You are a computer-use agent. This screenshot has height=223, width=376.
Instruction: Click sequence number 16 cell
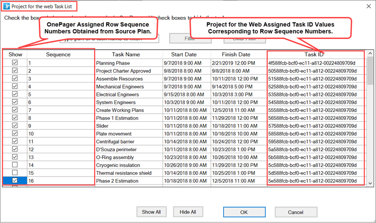pos(61,181)
